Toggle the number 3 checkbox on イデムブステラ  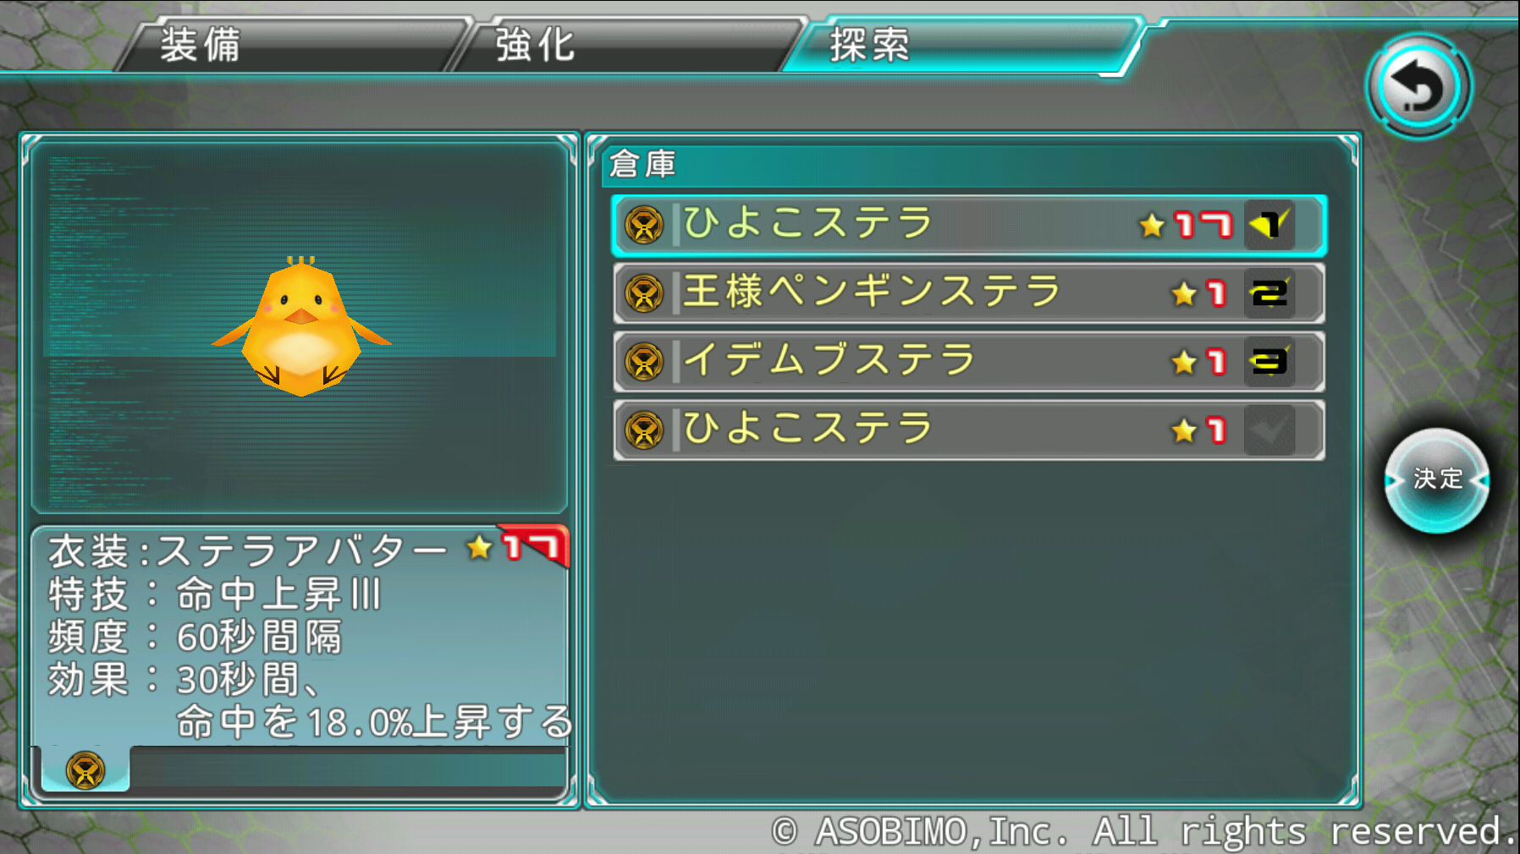point(1269,362)
